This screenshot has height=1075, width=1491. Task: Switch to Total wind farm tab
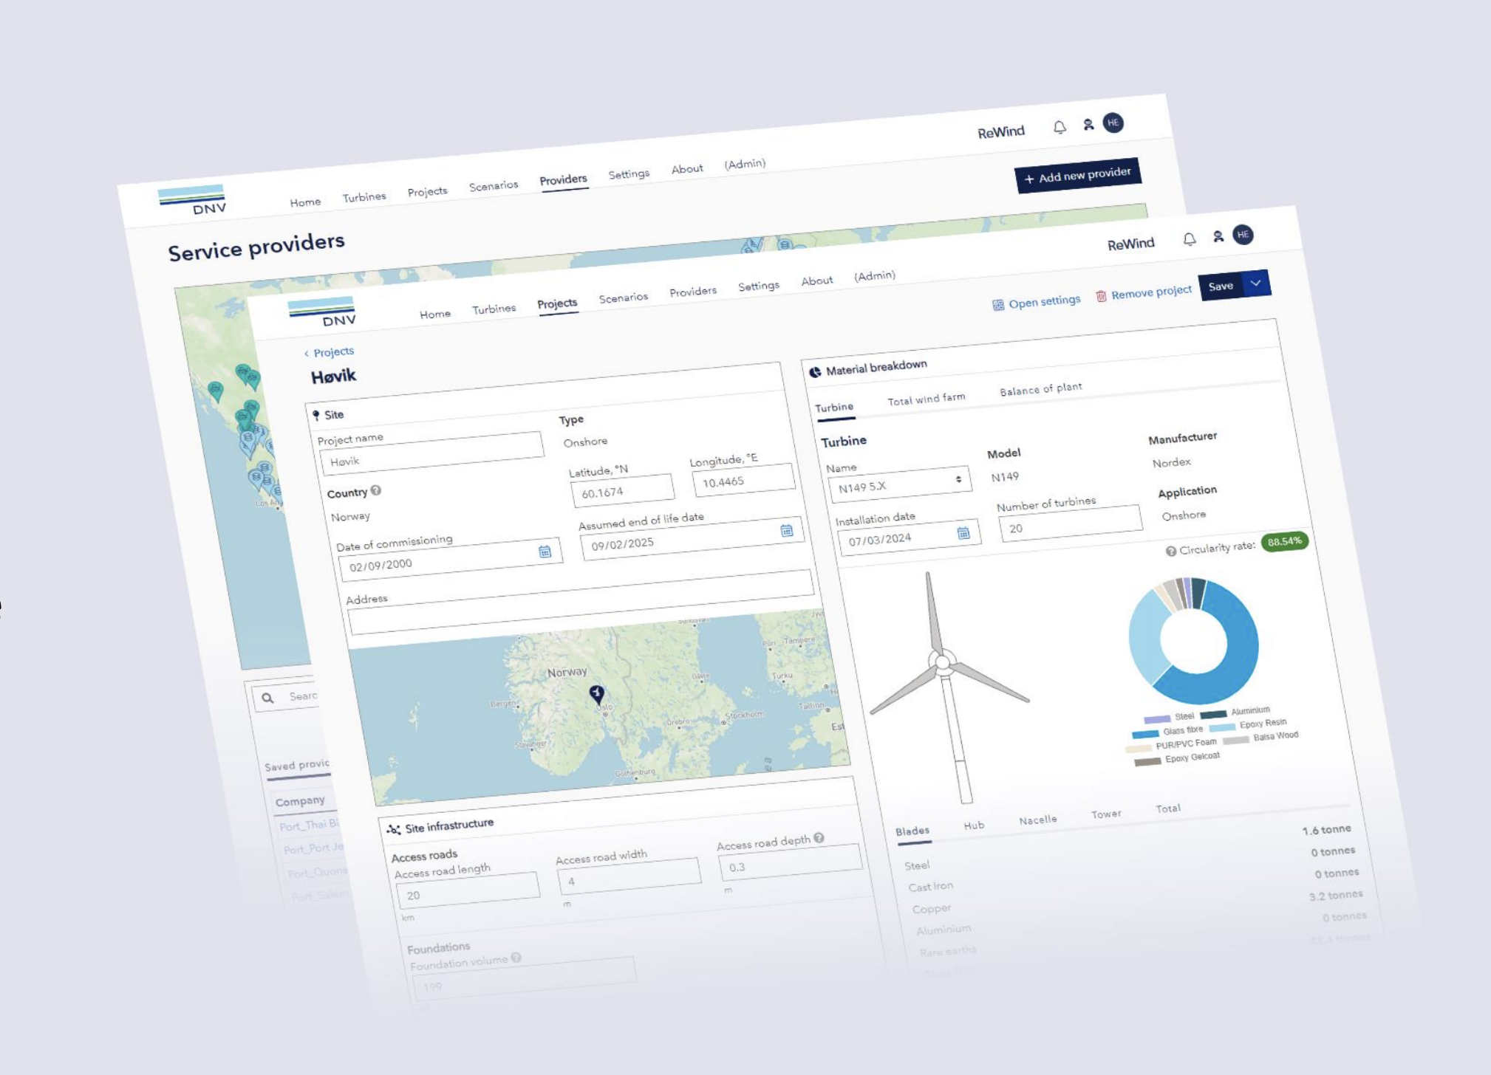(927, 399)
